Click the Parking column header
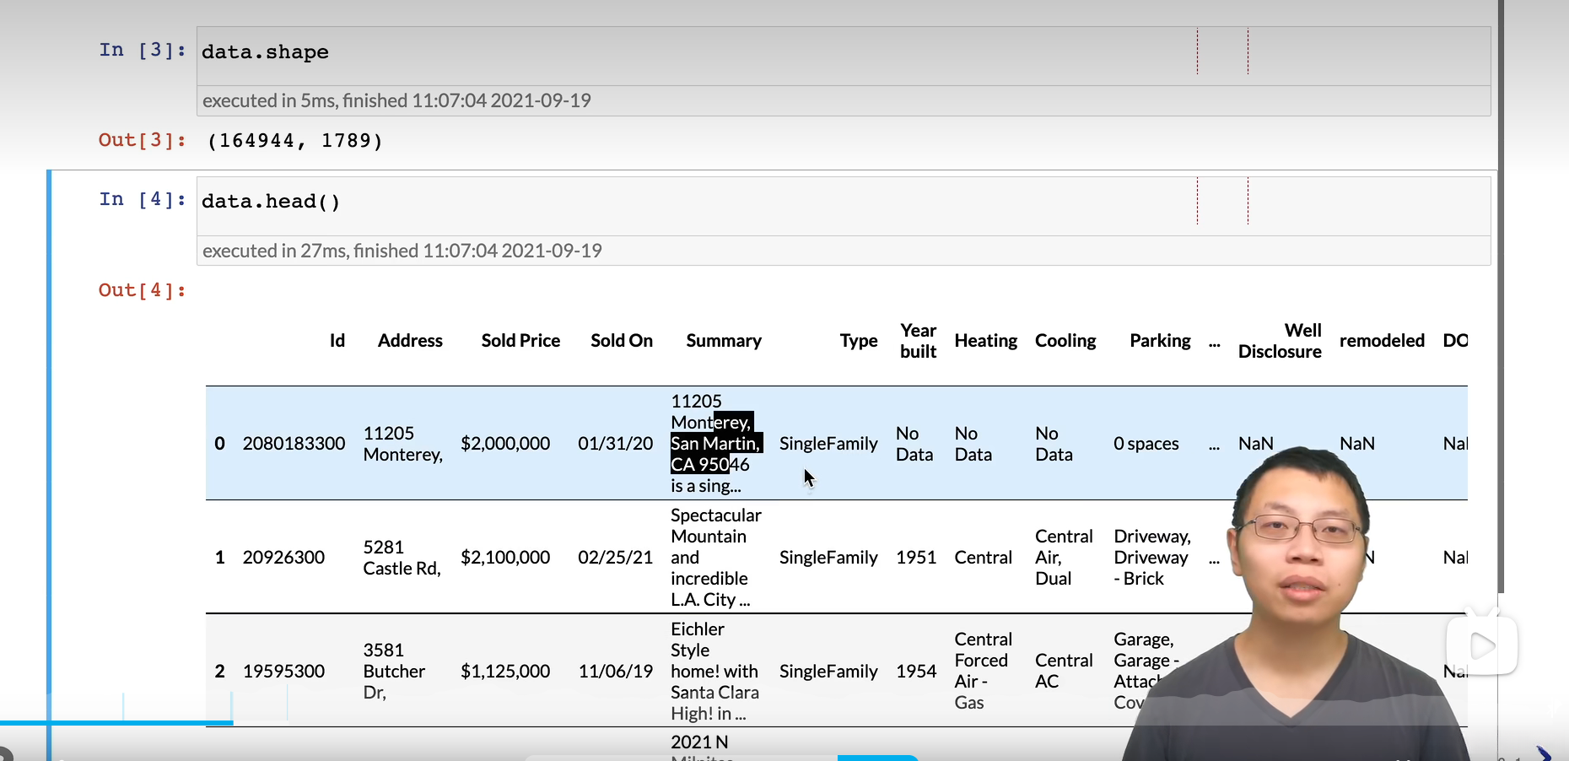 pos(1160,341)
